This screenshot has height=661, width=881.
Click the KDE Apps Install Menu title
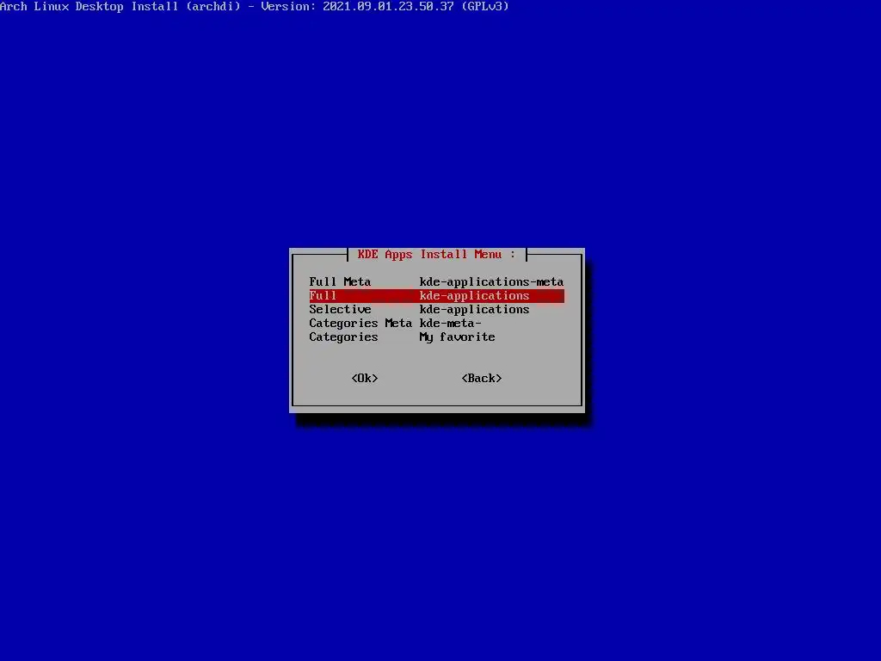tap(436, 254)
